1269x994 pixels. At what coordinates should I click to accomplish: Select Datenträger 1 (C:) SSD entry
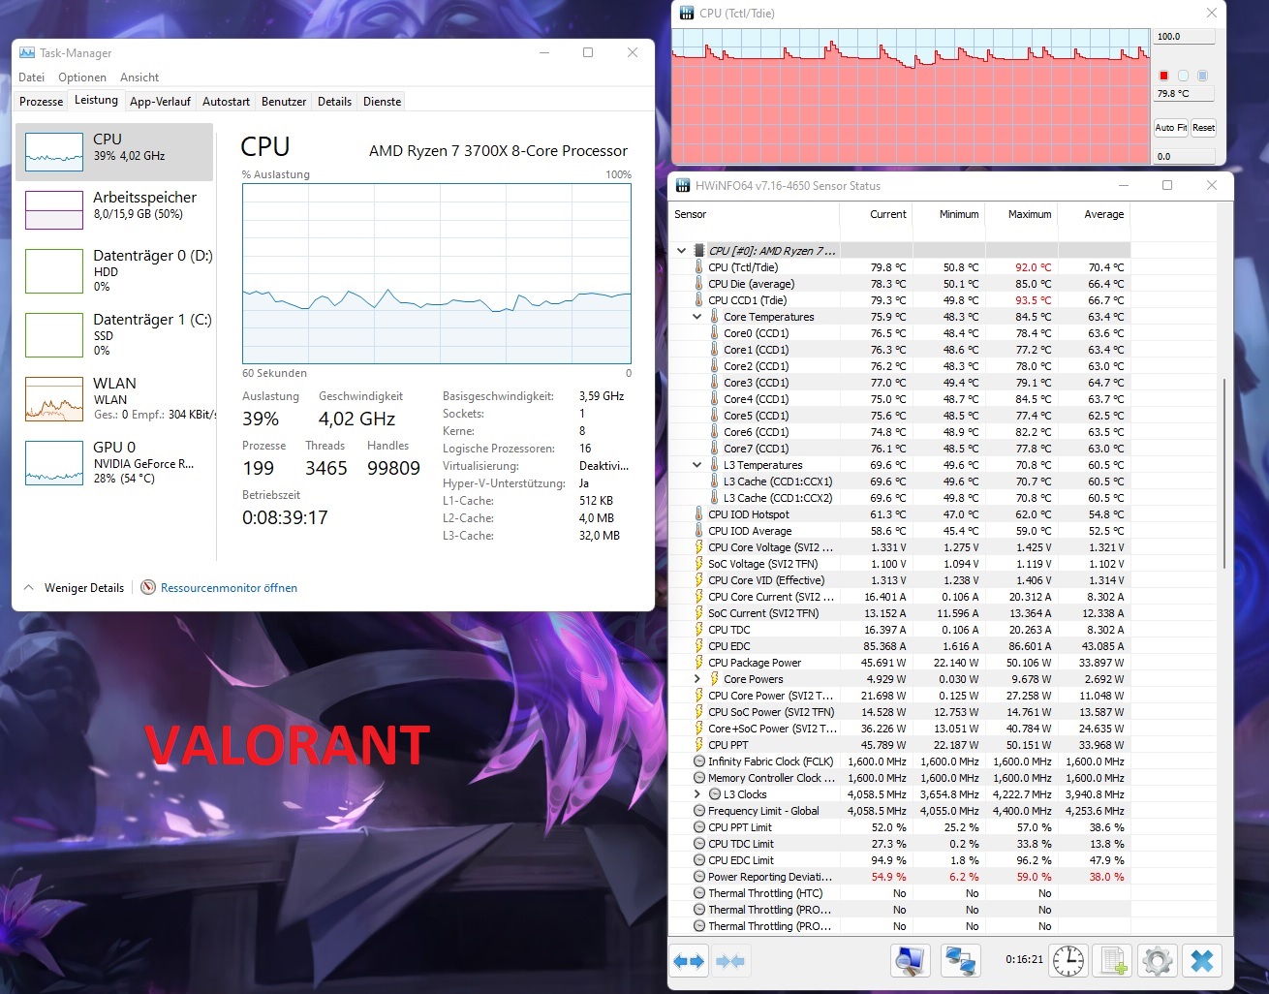coord(113,334)
